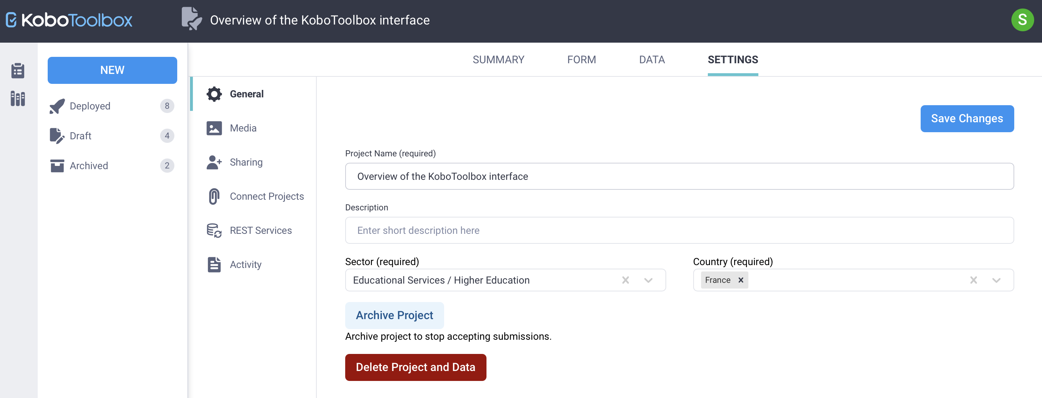
Task: Expand the Sector dropdown arrow
Action: 648,280
